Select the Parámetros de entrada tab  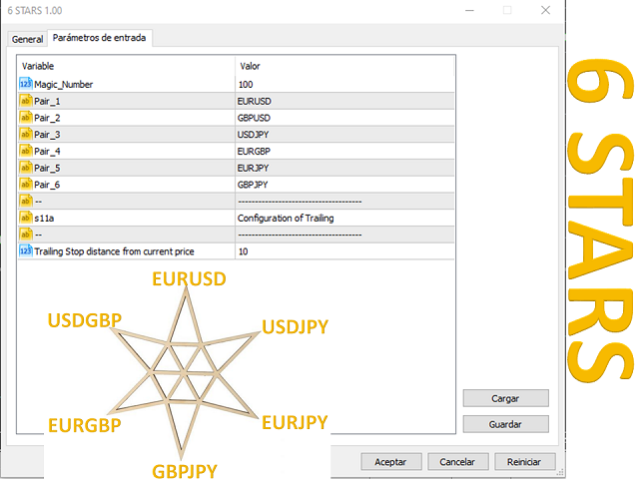click(x=99, y=38)
